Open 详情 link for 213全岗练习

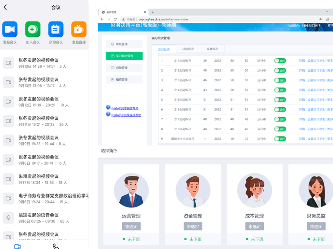[x=302, y=80]
